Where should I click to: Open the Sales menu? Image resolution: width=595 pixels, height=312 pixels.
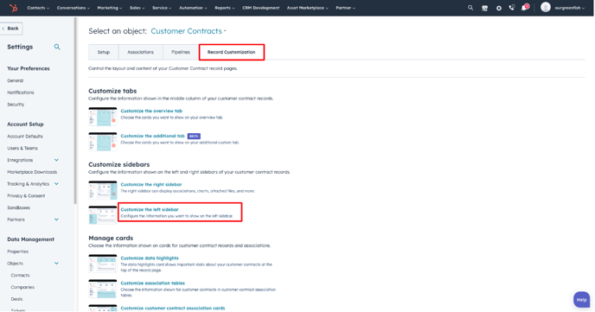click(x=137, y=8)
